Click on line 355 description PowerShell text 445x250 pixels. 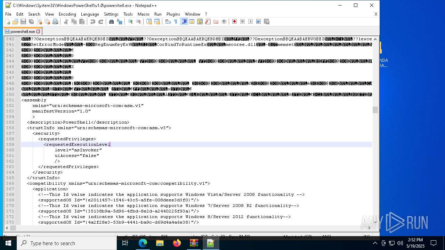click(x=78, y=122)
